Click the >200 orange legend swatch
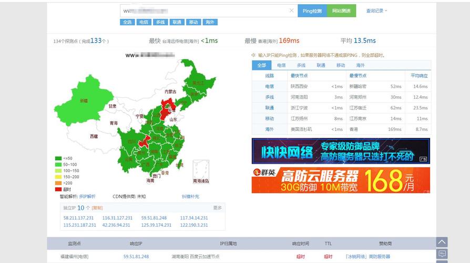Screen dimensions: 470x263 [x=58, y=183]
